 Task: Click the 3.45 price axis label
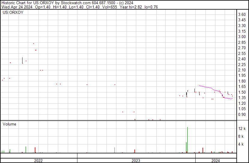[242, 20]
